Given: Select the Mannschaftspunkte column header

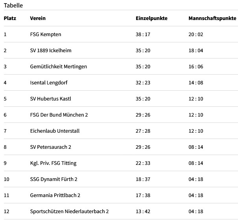Looking at the screenshot, I should [212, 18].
